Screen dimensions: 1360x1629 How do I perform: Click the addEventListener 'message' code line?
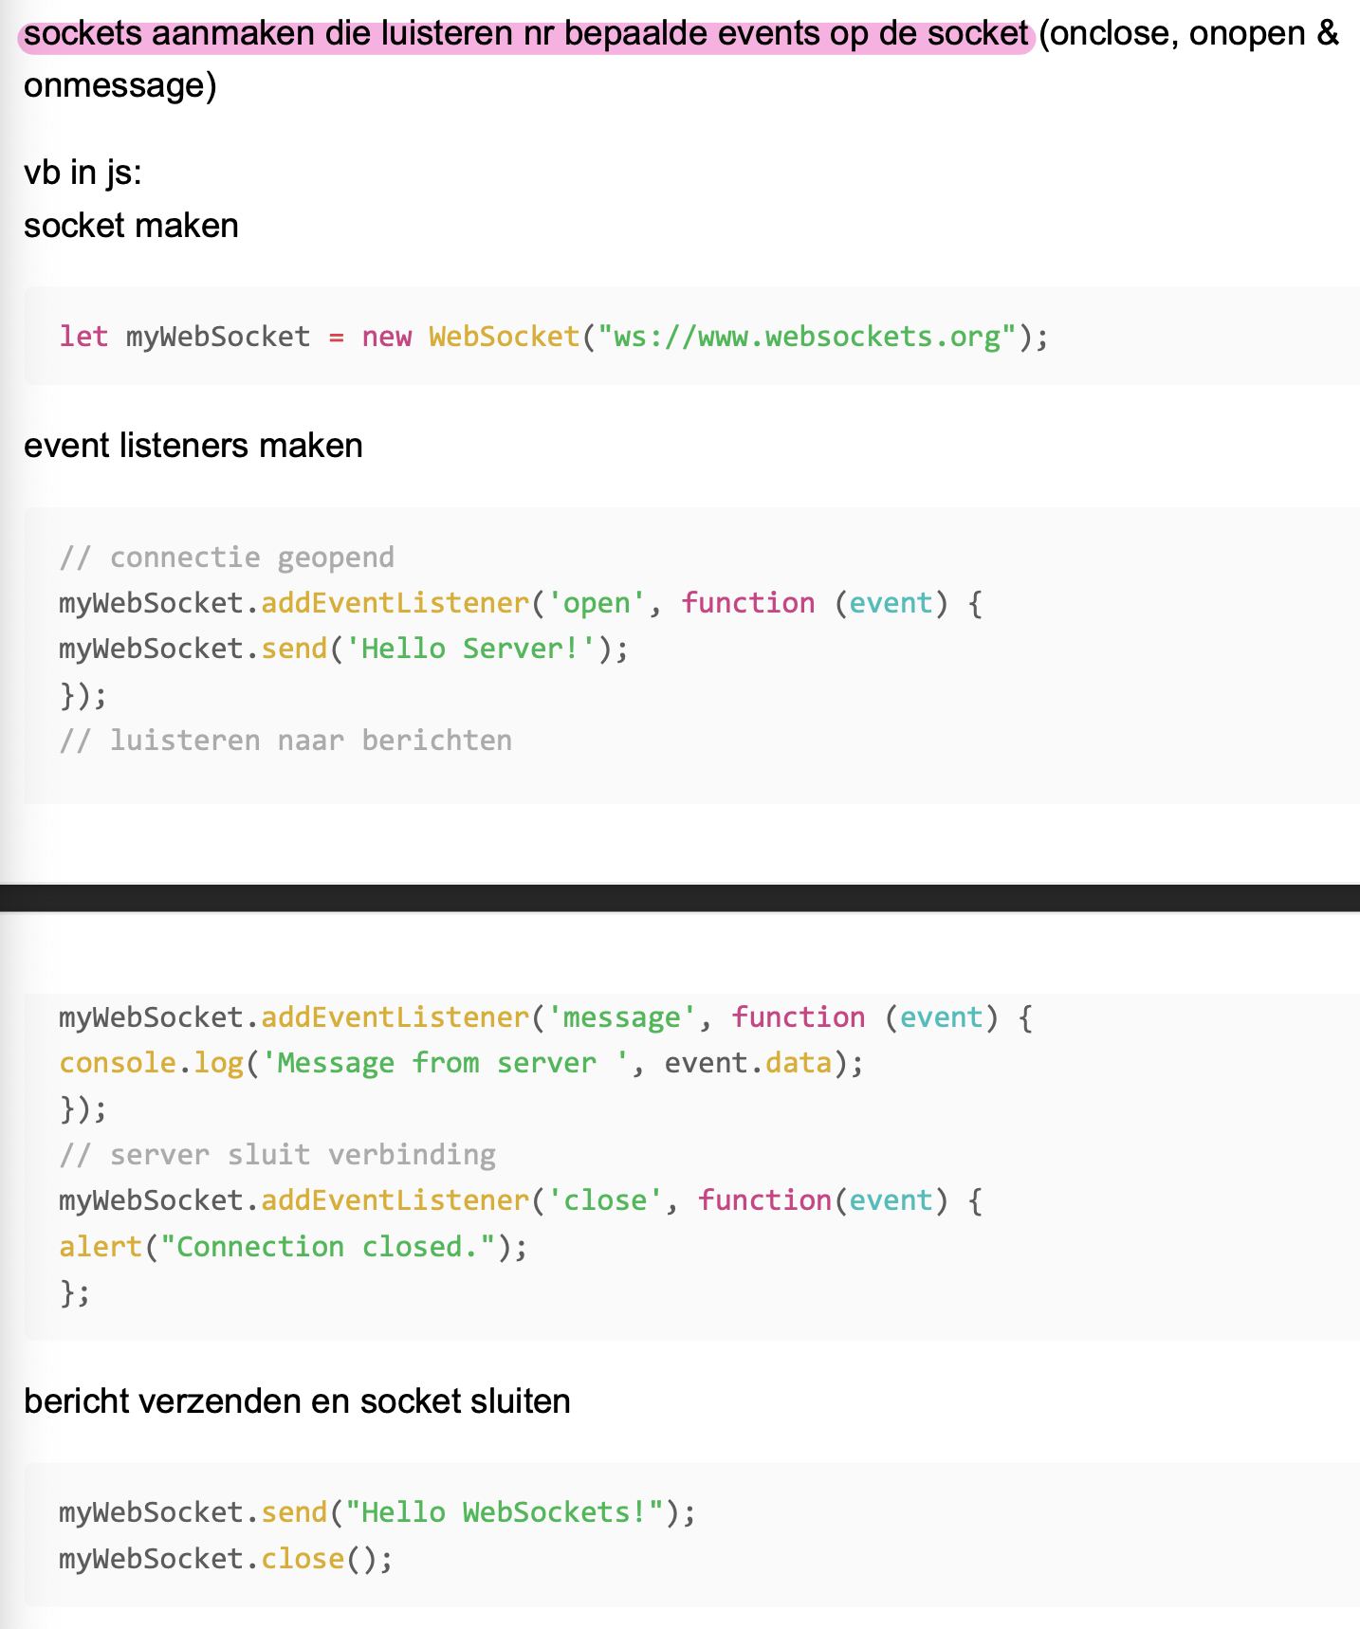tap(545, 1017)
